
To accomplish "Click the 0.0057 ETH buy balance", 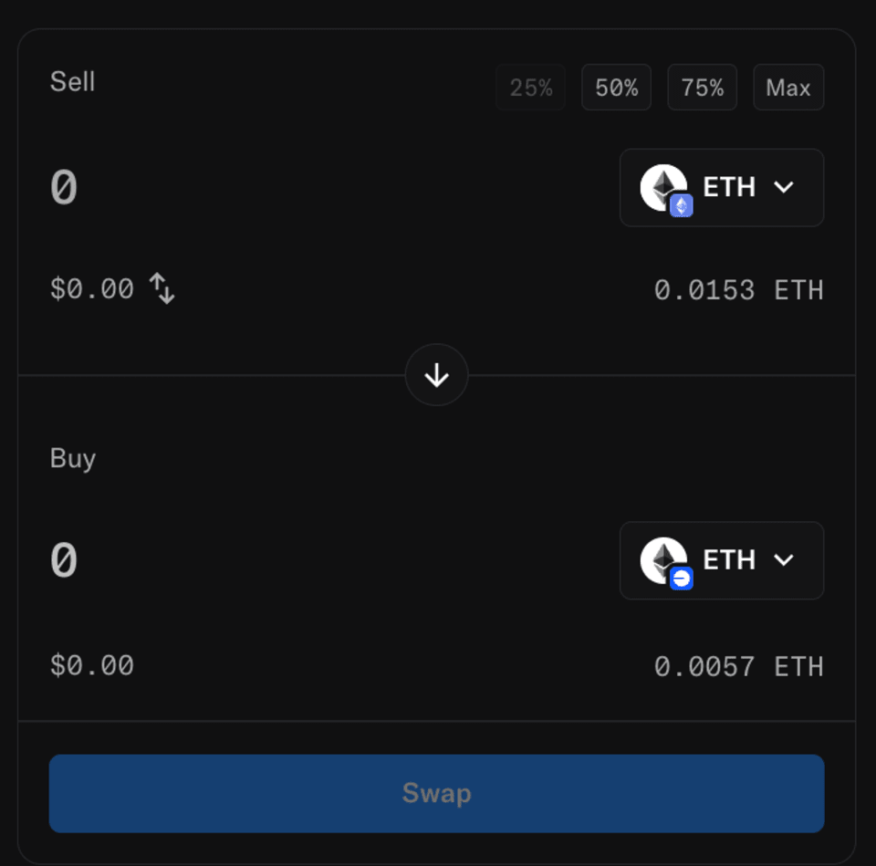I will click(738, 666).
